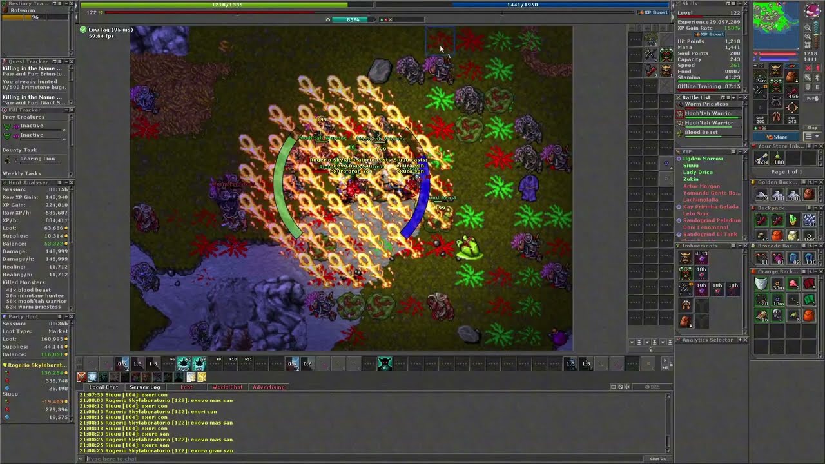Collapse the Orange Backpack container

pos(816,271)
